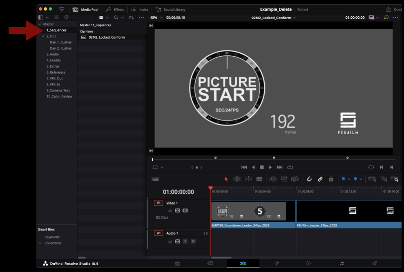Open the Effects panel

pyautogui.click(x=115, y=9)
